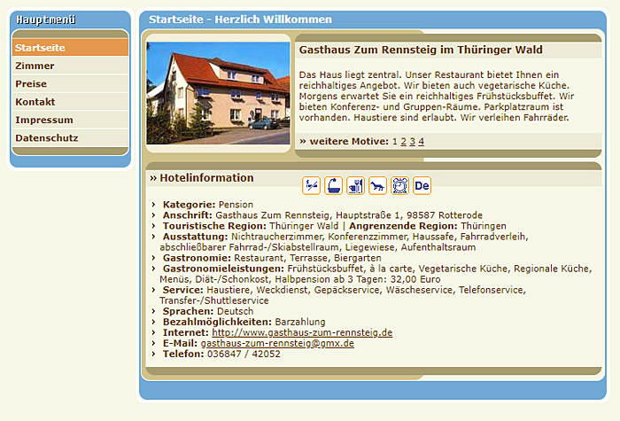Screen dimensions: 620x421
Task: Show motif number 3
Action: (x=412, y=141)
